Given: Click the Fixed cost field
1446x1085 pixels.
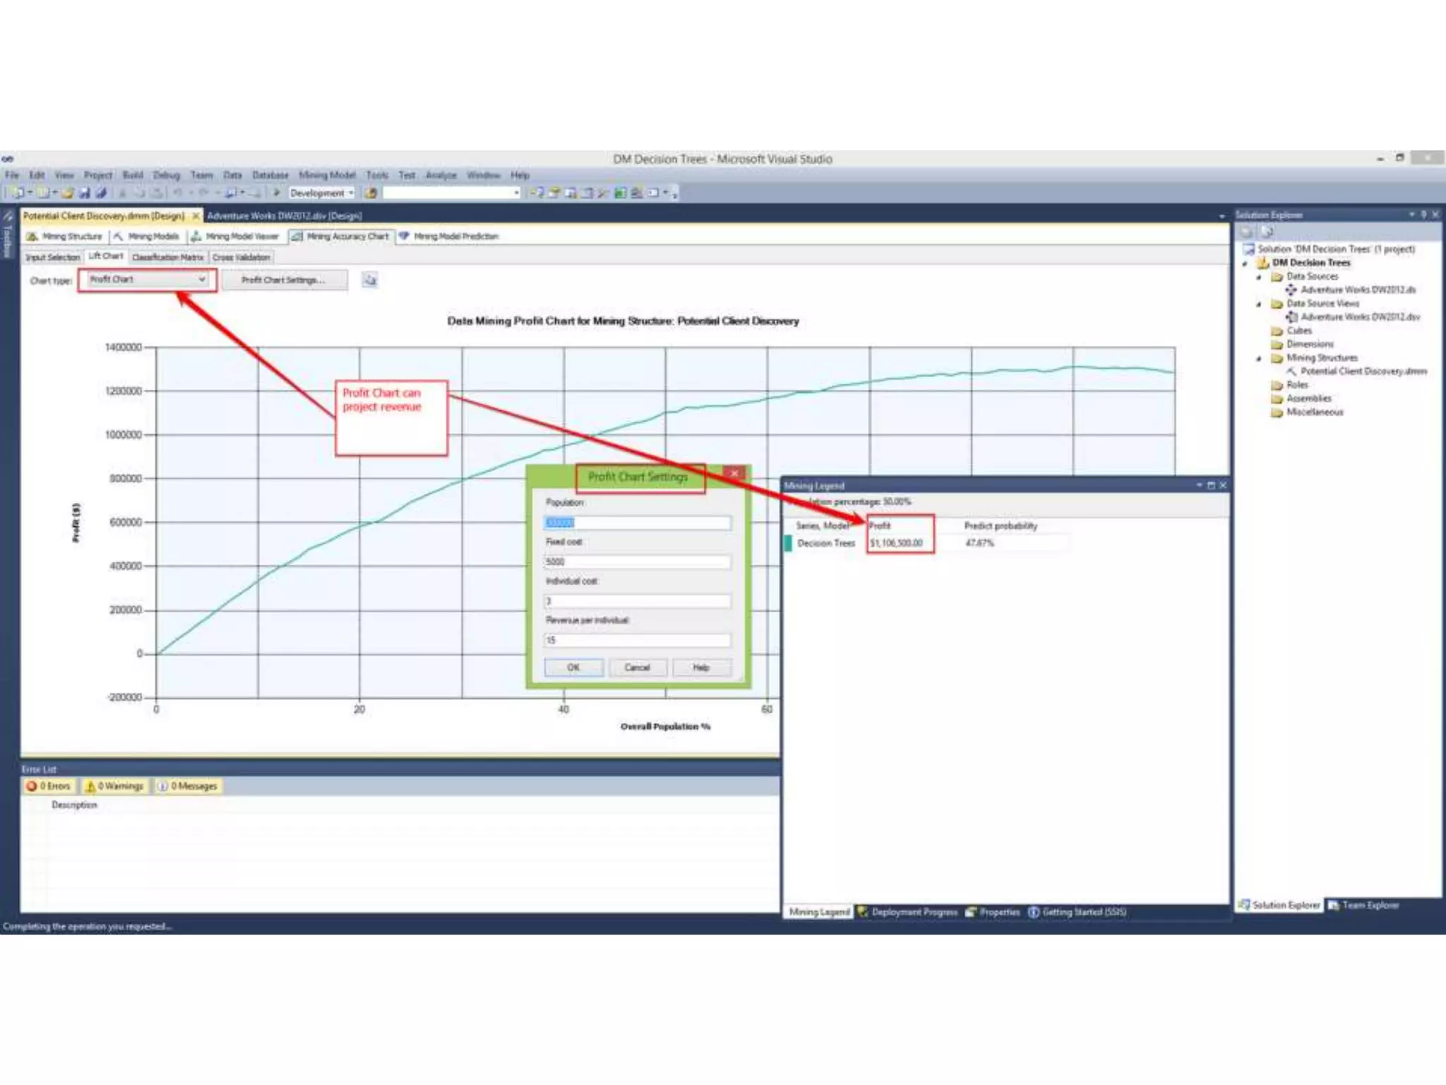Looking at the screenshot, I should point(638,562).
